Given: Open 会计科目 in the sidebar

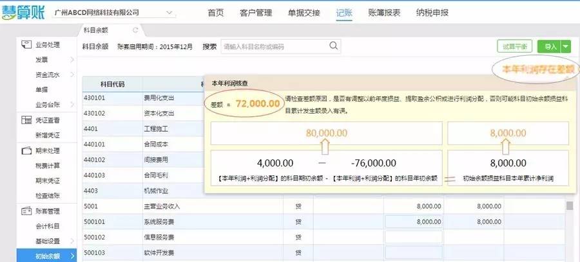Looking at the screenshot, I should tap(47, 226).
